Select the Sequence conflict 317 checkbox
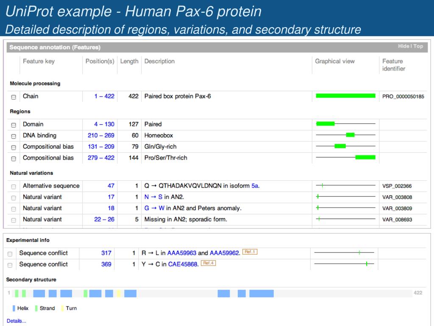This screenshot has width=434, height=326. coord(10,254)
